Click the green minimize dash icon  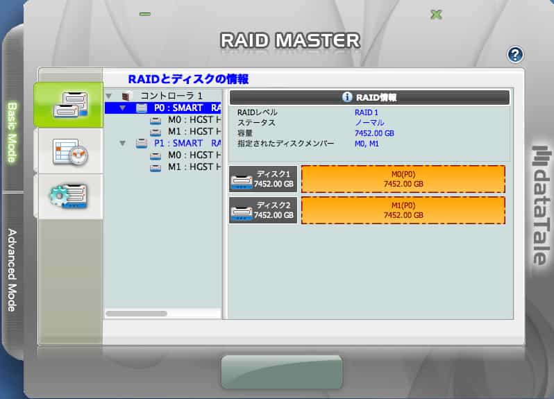[145, 14]
